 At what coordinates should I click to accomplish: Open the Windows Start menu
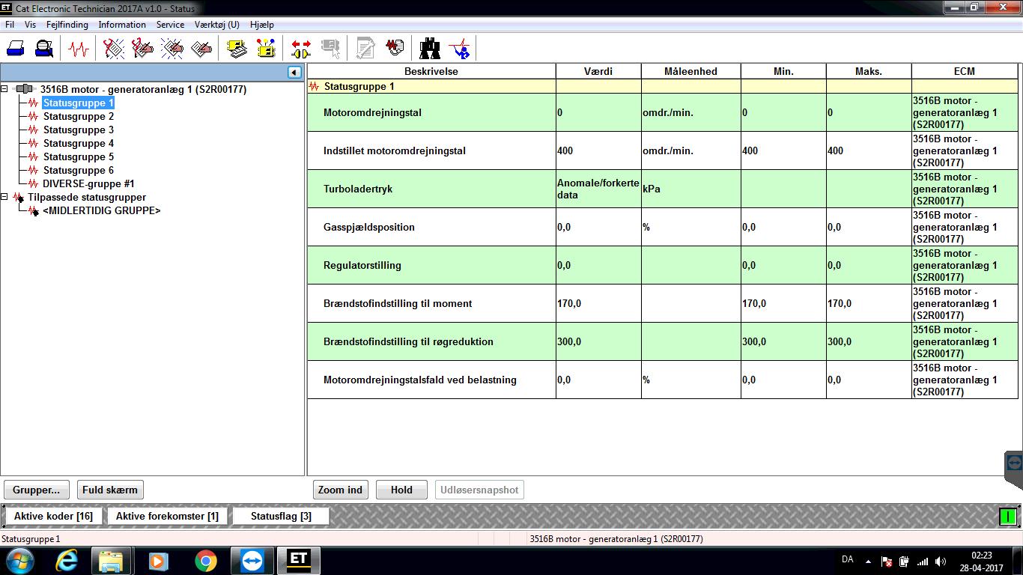click(20, 561)
